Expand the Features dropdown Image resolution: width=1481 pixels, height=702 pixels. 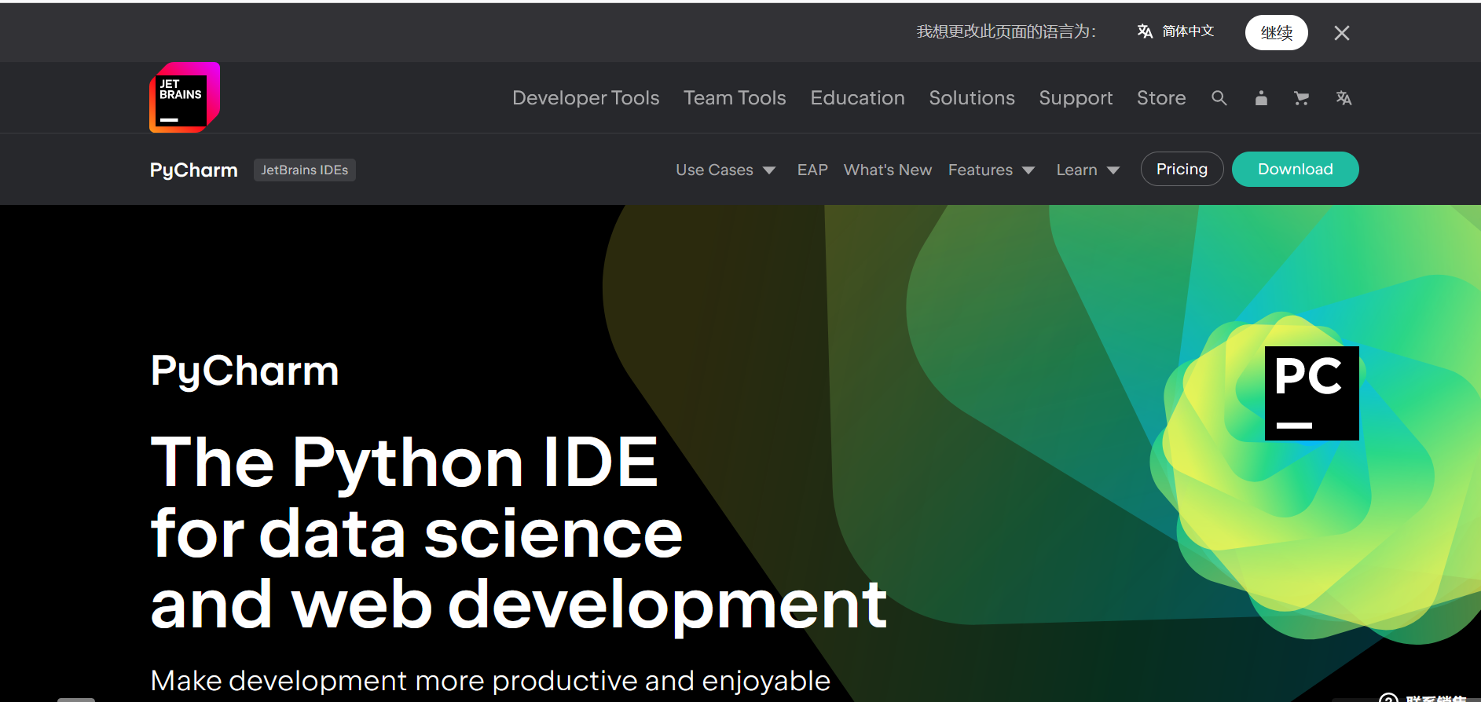991,170
